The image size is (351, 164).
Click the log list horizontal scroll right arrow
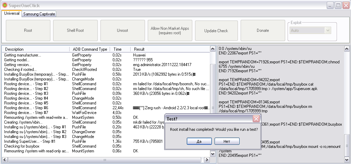[x=207, y=160]
